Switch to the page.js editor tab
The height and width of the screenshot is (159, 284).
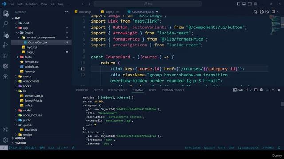(x=110, y=12)
